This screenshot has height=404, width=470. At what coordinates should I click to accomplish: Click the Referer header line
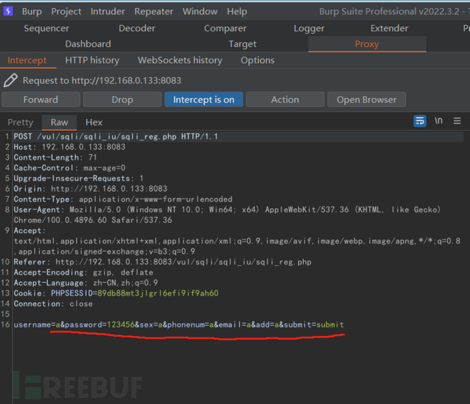(x=163, y=262)
